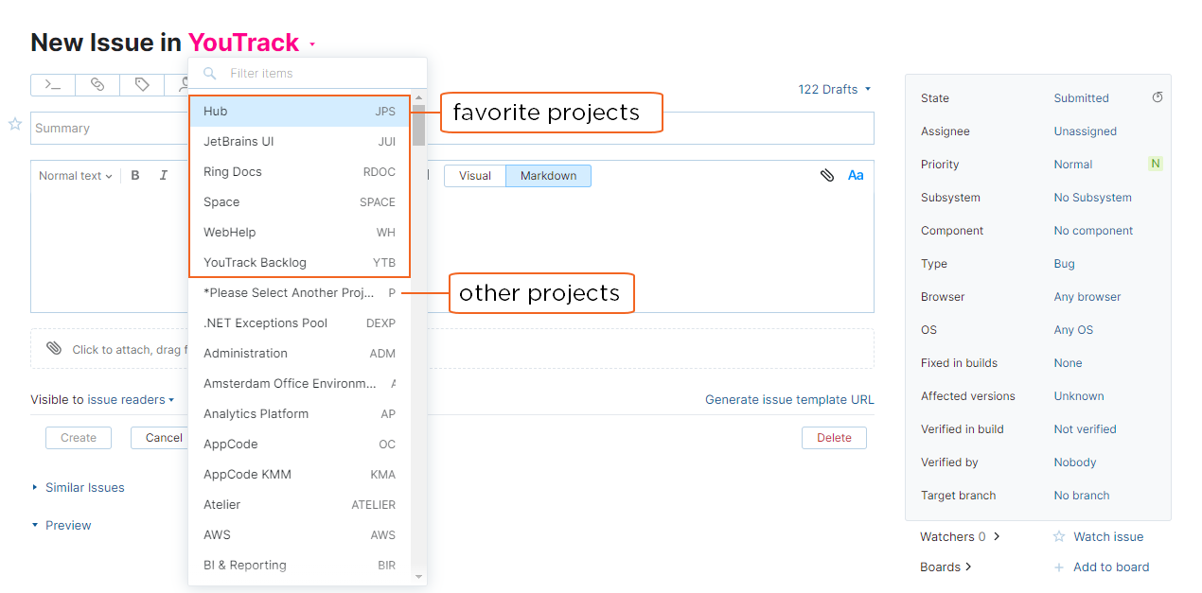Switch the editor to Visual mode
The image size is (1202, 593).
click(474, 175)
